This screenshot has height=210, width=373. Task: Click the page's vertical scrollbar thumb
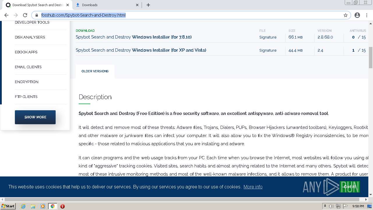[371, 57]
